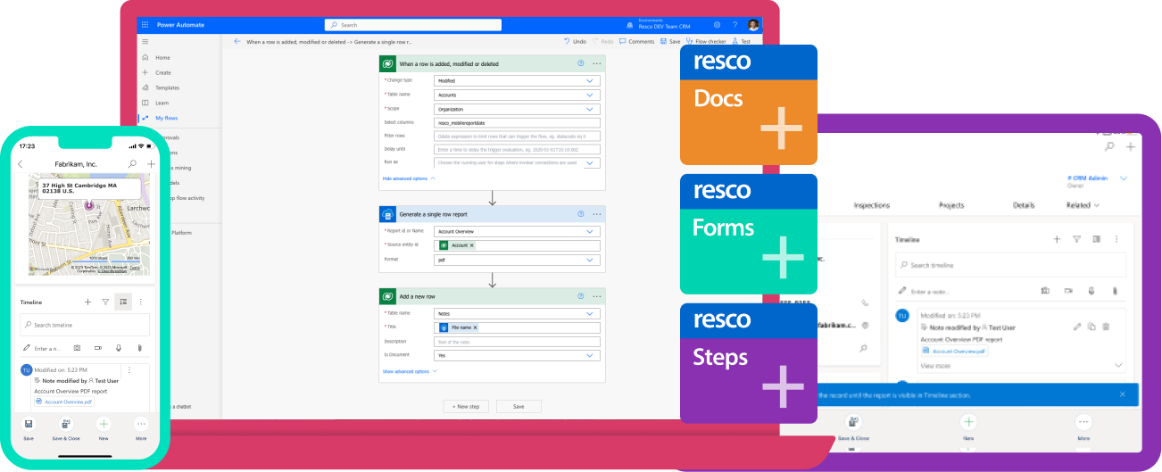
Task: Remove the Account token from Source entity
Action: coord(472,245)
